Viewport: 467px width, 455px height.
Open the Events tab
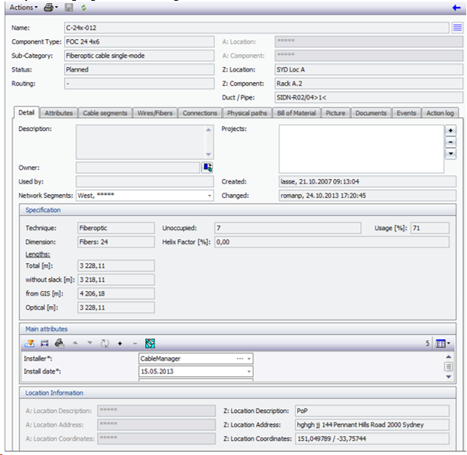(x=406, y=113)
